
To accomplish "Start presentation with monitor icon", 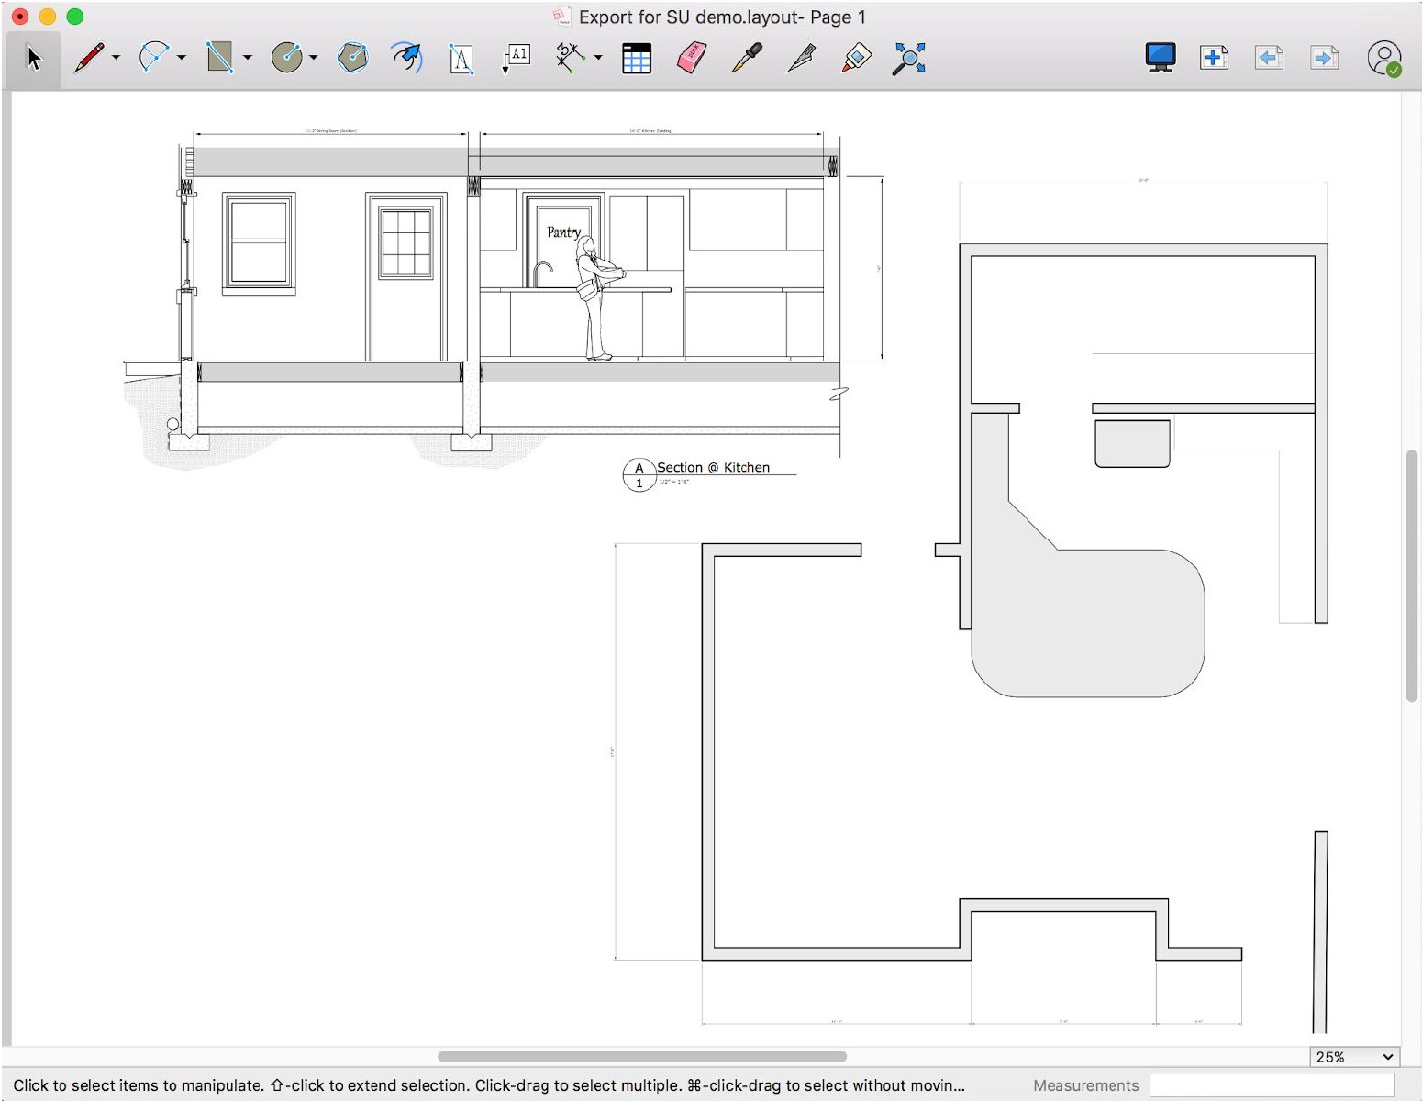I will click(x=1161, y=58).
